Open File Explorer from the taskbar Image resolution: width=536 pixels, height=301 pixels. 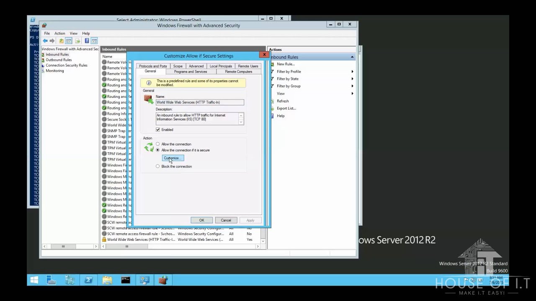[x=107, y=280]
